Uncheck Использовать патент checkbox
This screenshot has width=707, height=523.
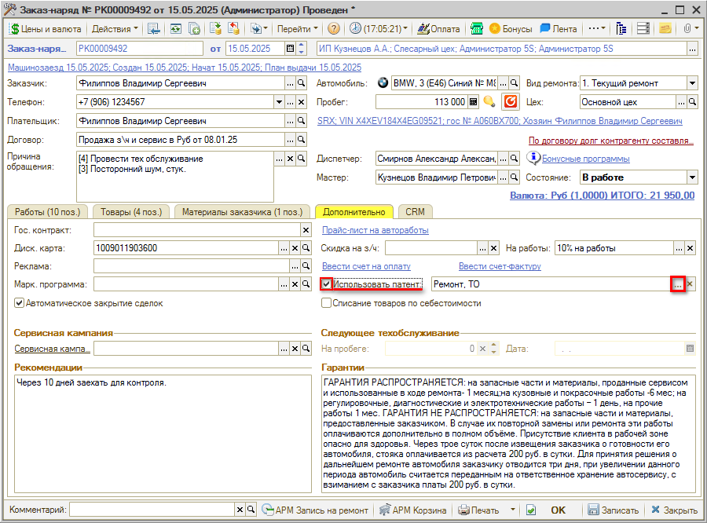327,284
